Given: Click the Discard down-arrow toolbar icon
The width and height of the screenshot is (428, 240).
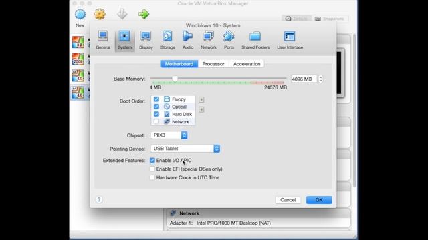Looking at the screenshot, I should [122, 14].
